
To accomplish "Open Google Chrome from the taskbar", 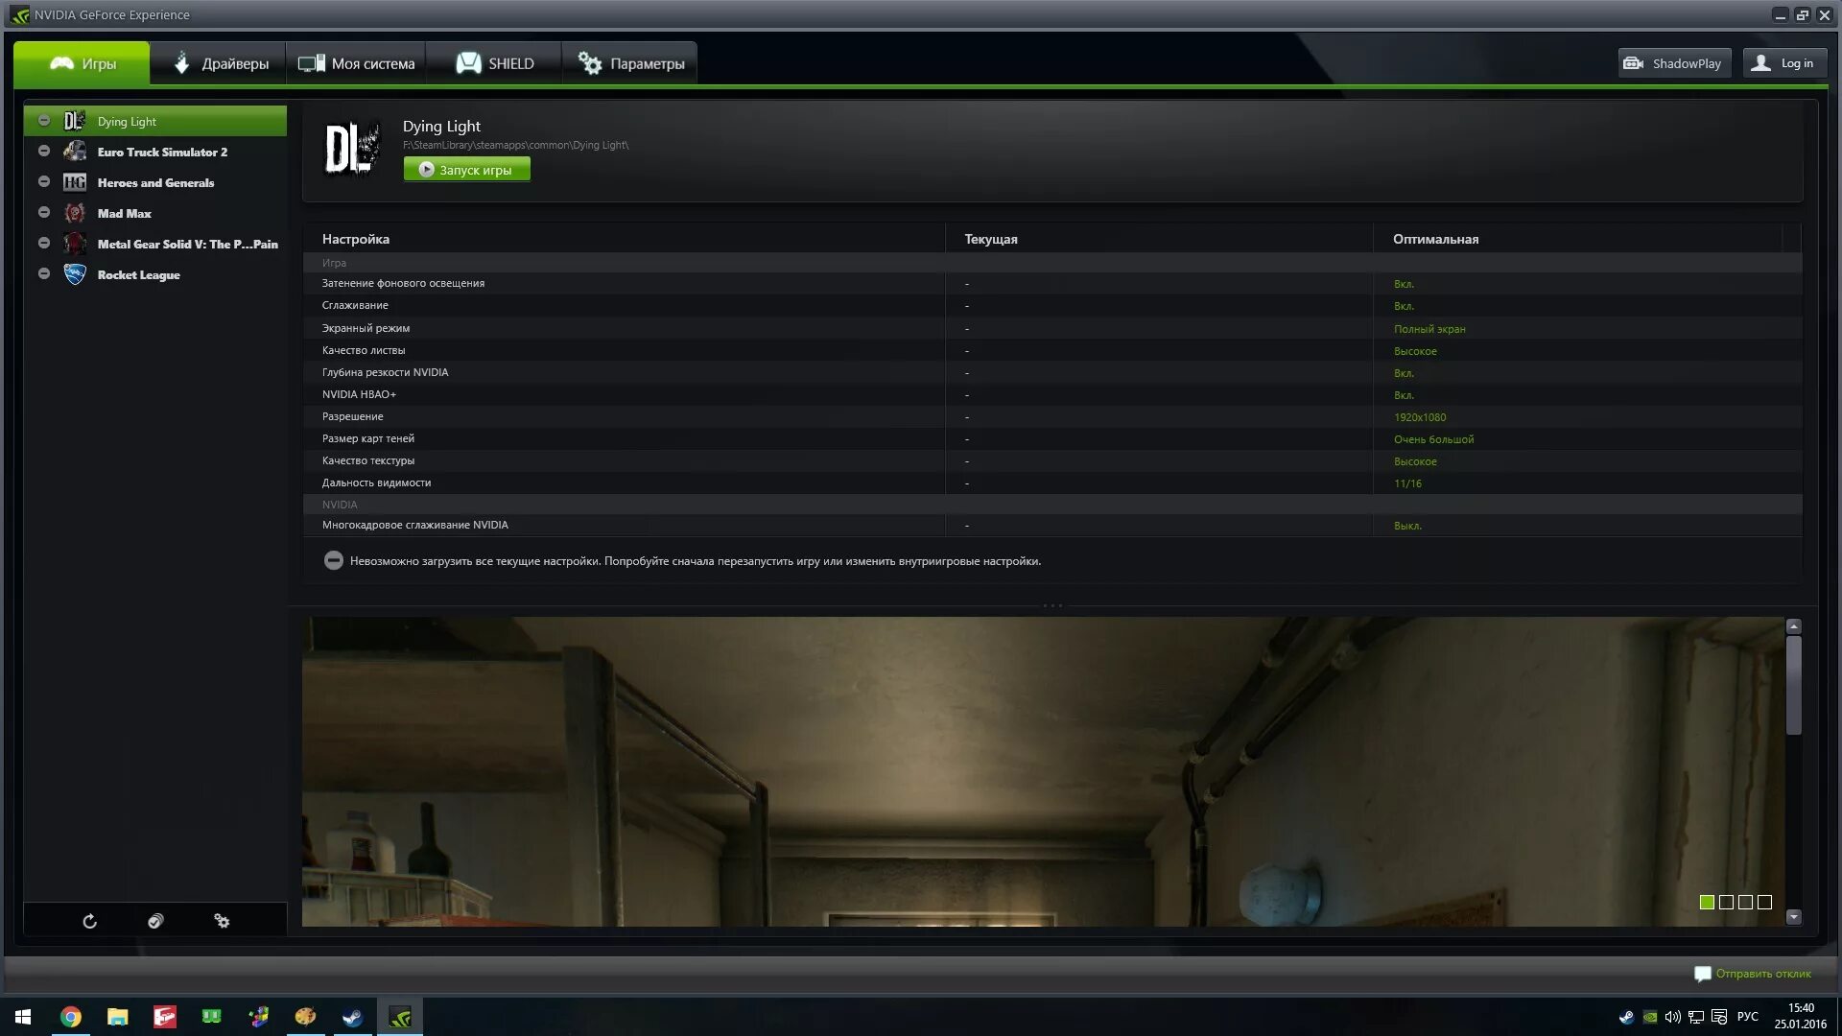I will (71, 1017).
